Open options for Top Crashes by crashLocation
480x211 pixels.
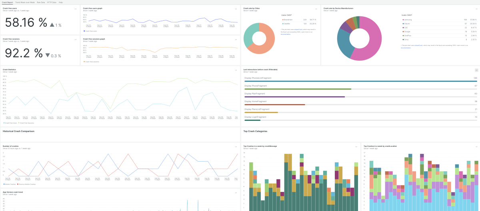tap(475, 147)
